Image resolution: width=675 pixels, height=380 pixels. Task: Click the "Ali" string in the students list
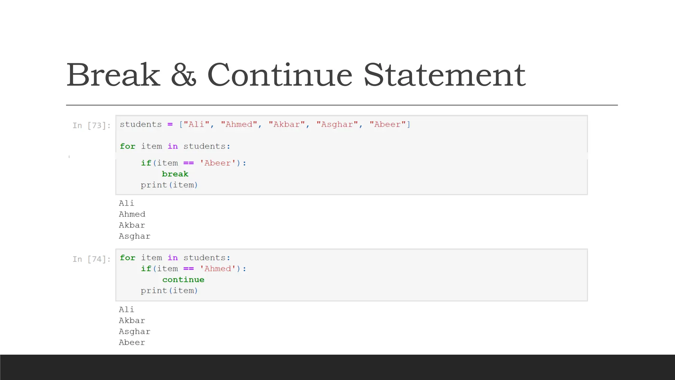(x=196, y=124)
